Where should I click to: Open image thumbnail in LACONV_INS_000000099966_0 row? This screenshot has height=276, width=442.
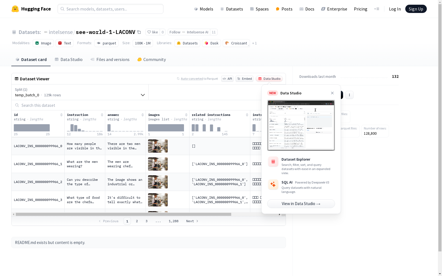(158, 146)
